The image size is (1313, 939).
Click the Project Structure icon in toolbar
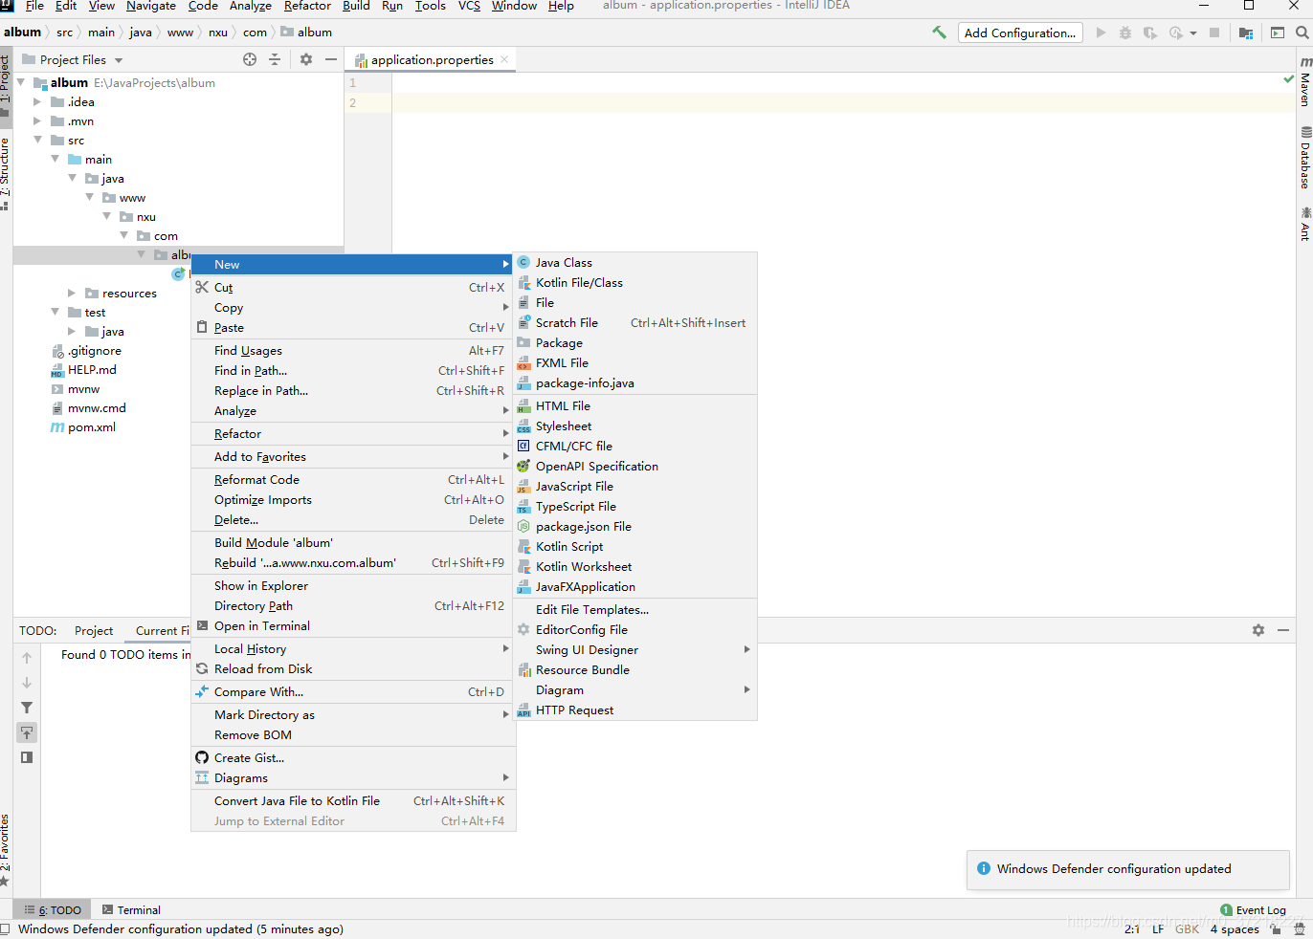point(1246,33)
